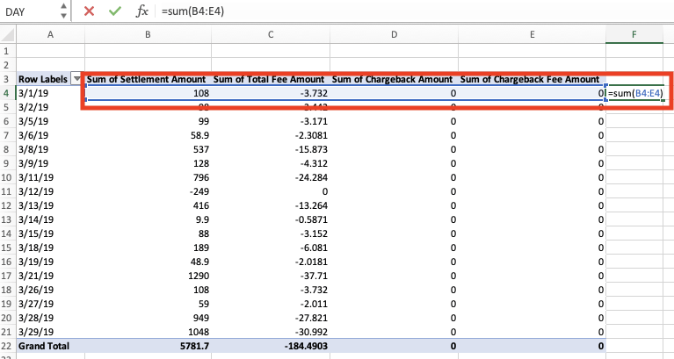Select settlement amount 796 cell
The image size is (674, 359).
[x=148, y=177]
